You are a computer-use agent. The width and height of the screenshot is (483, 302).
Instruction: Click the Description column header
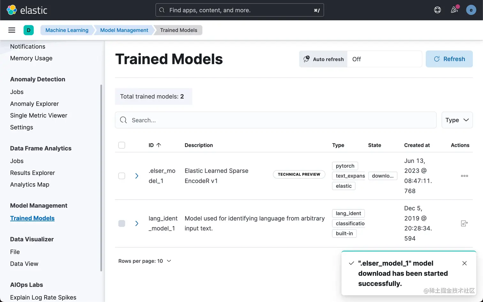199,145
